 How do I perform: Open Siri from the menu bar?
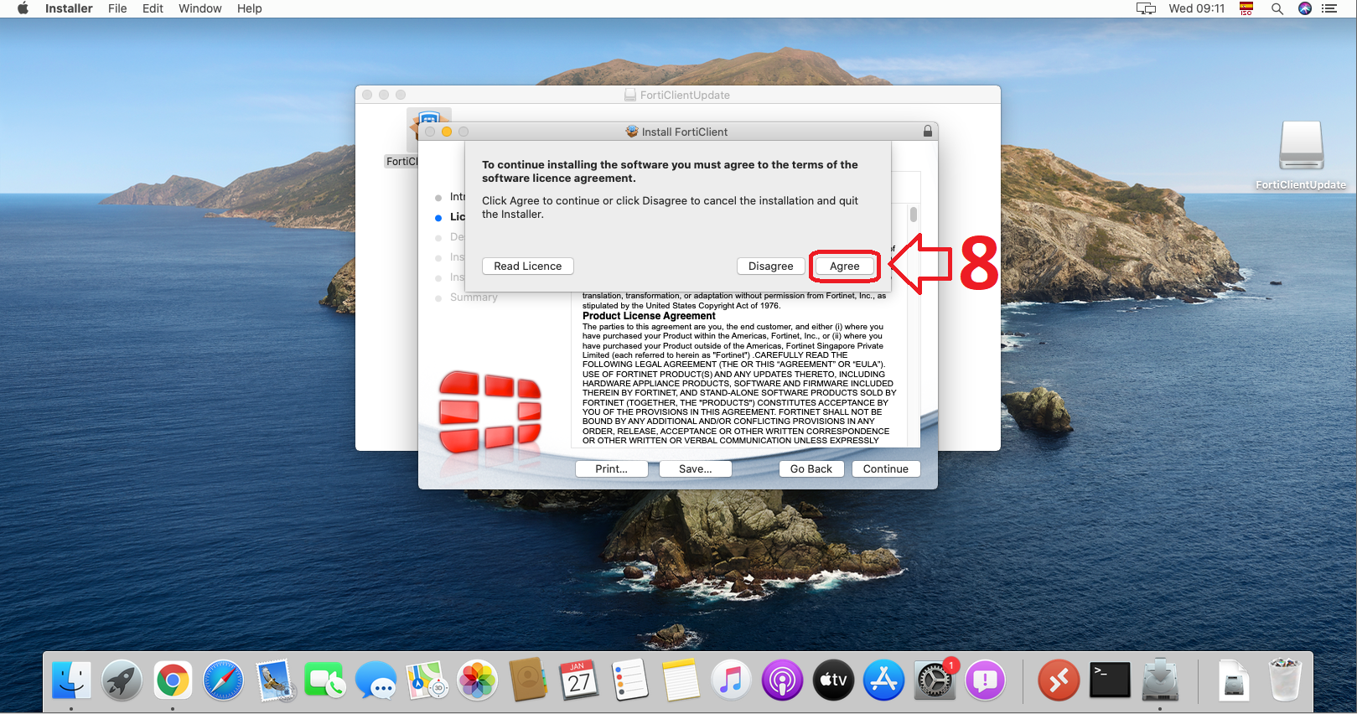(x=1304, y=8)
